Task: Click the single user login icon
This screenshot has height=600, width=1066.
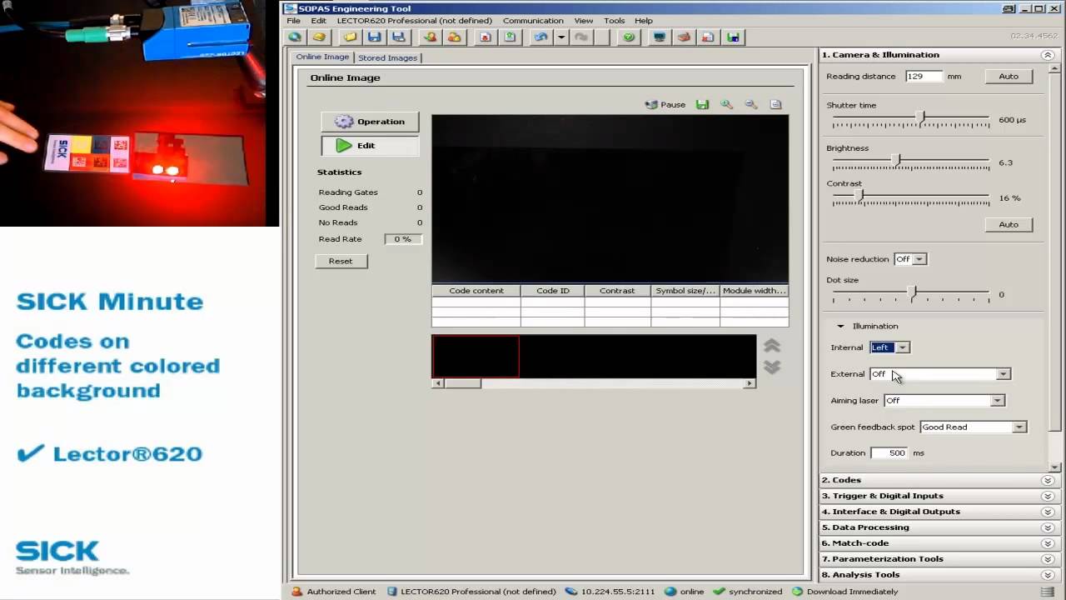Action: [430, 37]
